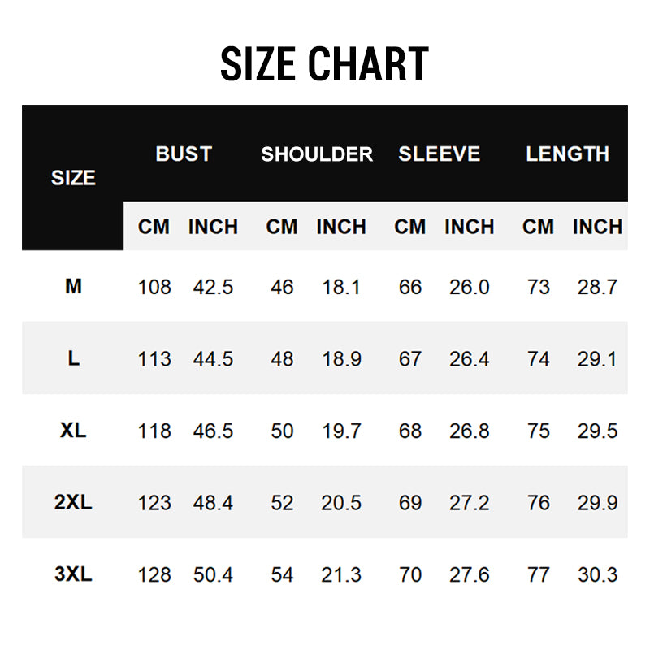The height and width of the screenshot is (650, 650).
Task: Click the SHOULDER column header
Action: coord(317,154)
